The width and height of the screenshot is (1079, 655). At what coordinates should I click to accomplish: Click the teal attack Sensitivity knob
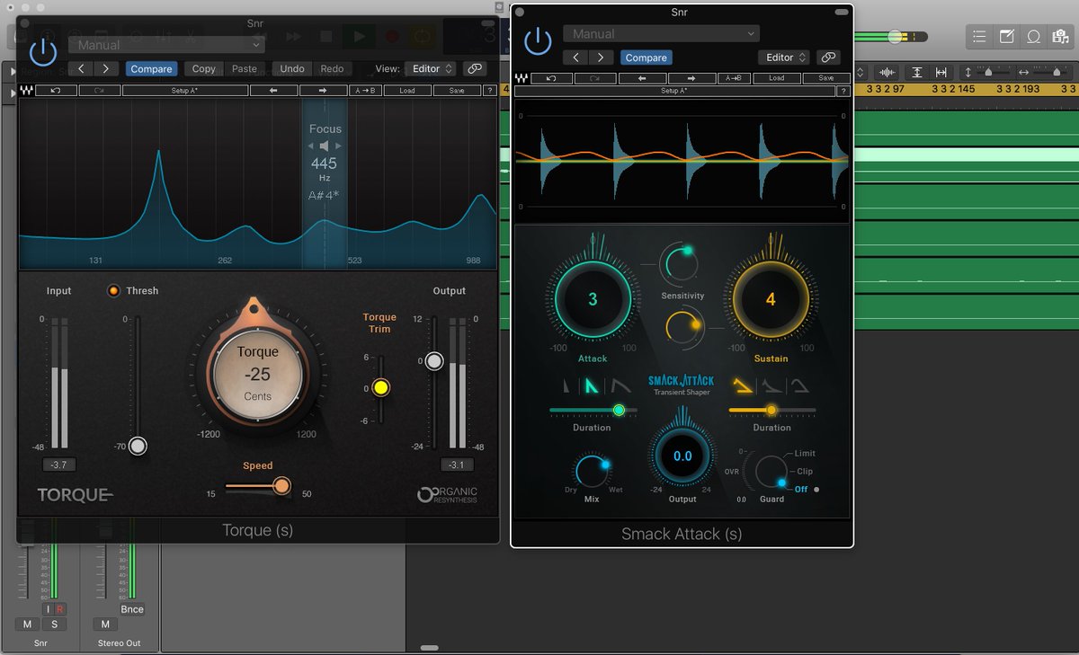pos(681,264)
